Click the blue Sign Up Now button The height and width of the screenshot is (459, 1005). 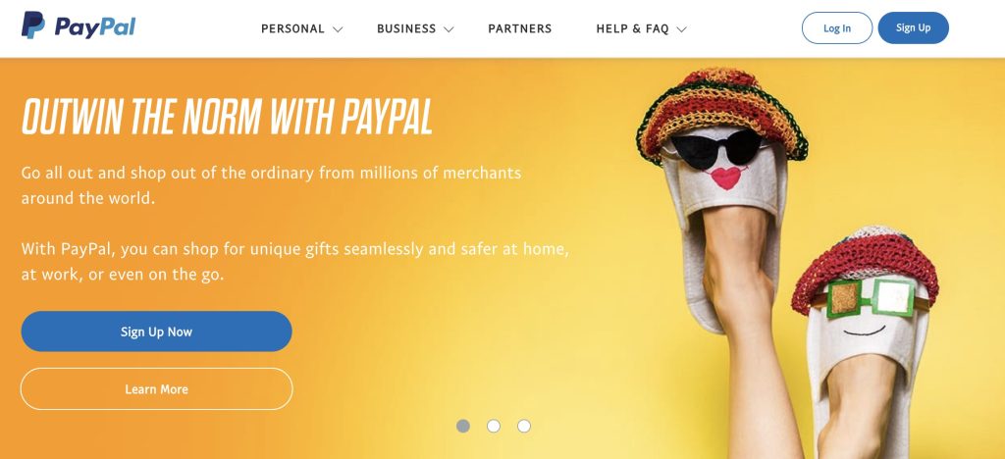click(156, 331)
